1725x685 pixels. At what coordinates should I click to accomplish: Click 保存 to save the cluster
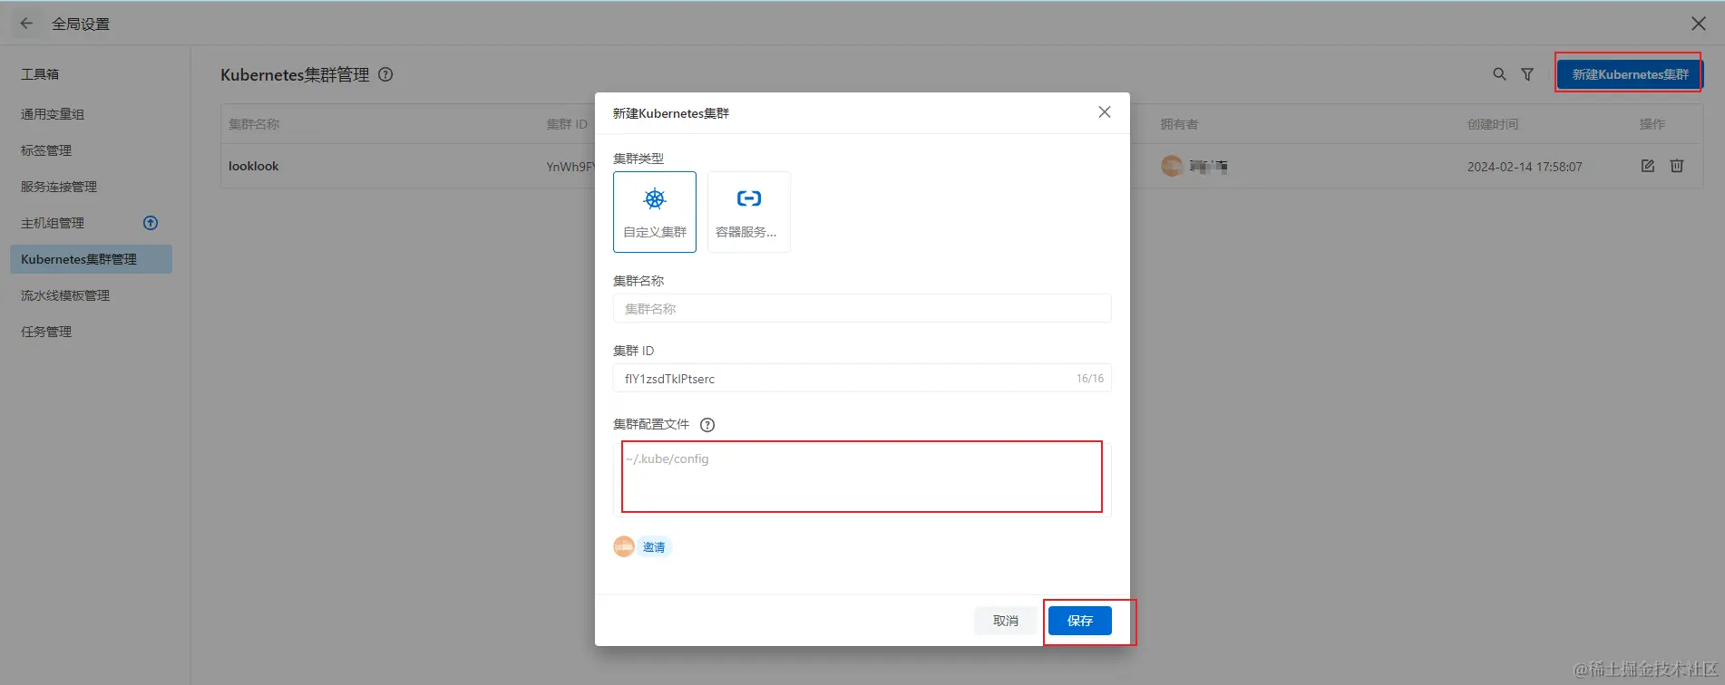point(1079,621)
